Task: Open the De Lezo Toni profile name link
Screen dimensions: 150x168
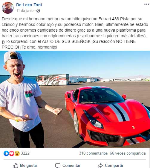Action: [x=29, y=5]
